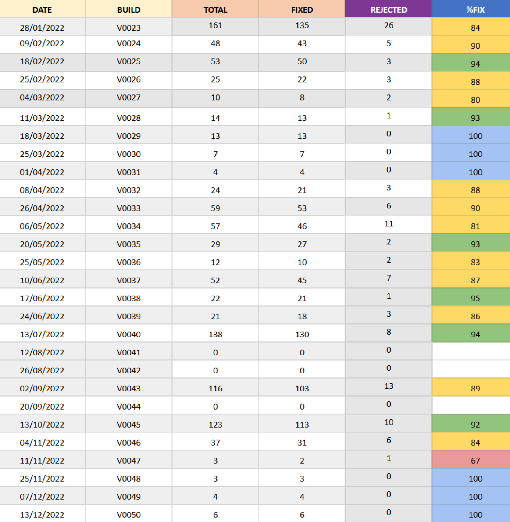This screenshot has height=522, width=510.
Task: Click the purple REJECTED column header
Action: click(x=389, y=9)
